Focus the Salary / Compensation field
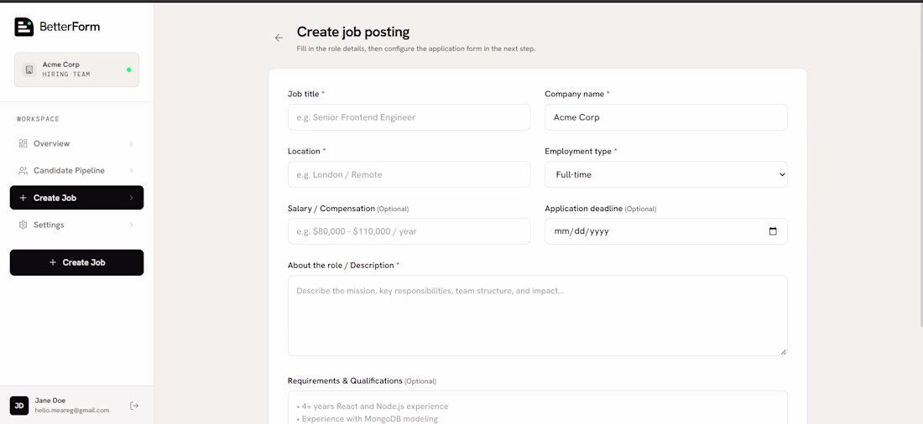The width and height of the screenshot is (923, 424). (x=409, y=231)
